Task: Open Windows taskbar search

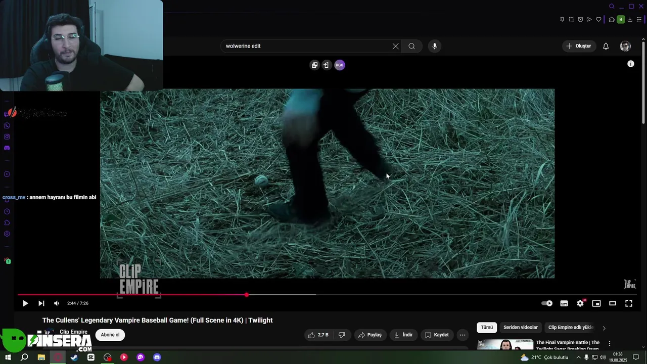Action: [24, 357]
